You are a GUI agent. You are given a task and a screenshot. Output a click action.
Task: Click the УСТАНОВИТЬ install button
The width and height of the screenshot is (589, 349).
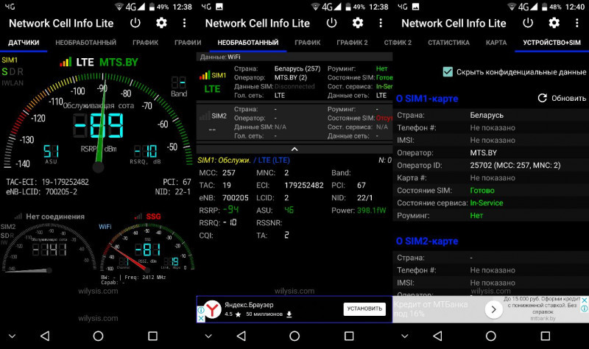tap(364, 309)
